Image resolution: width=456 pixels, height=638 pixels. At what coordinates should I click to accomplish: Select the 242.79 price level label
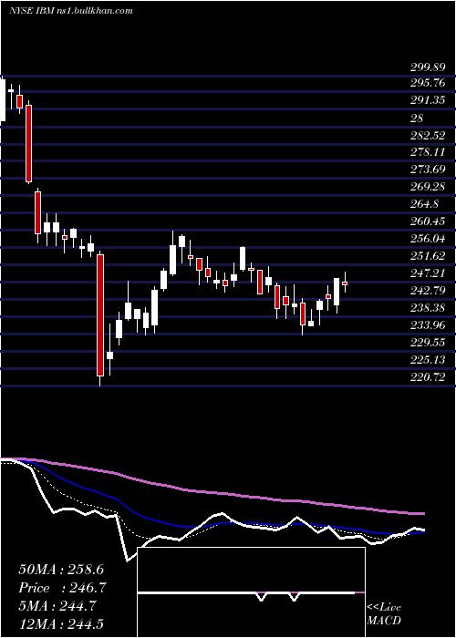pos(427,291)
